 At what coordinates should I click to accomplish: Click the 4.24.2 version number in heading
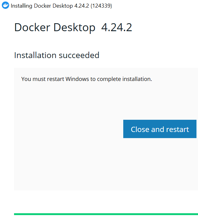pyautogui.click(x=117, y=27)
